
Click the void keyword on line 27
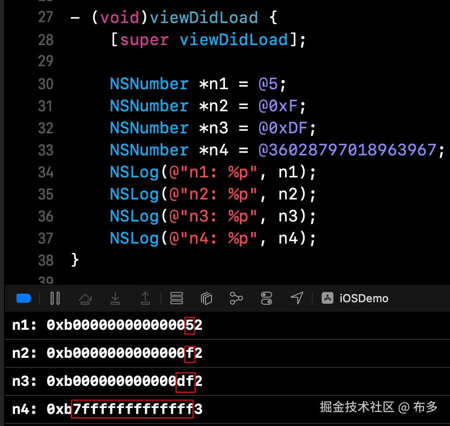tap(120, 18)
